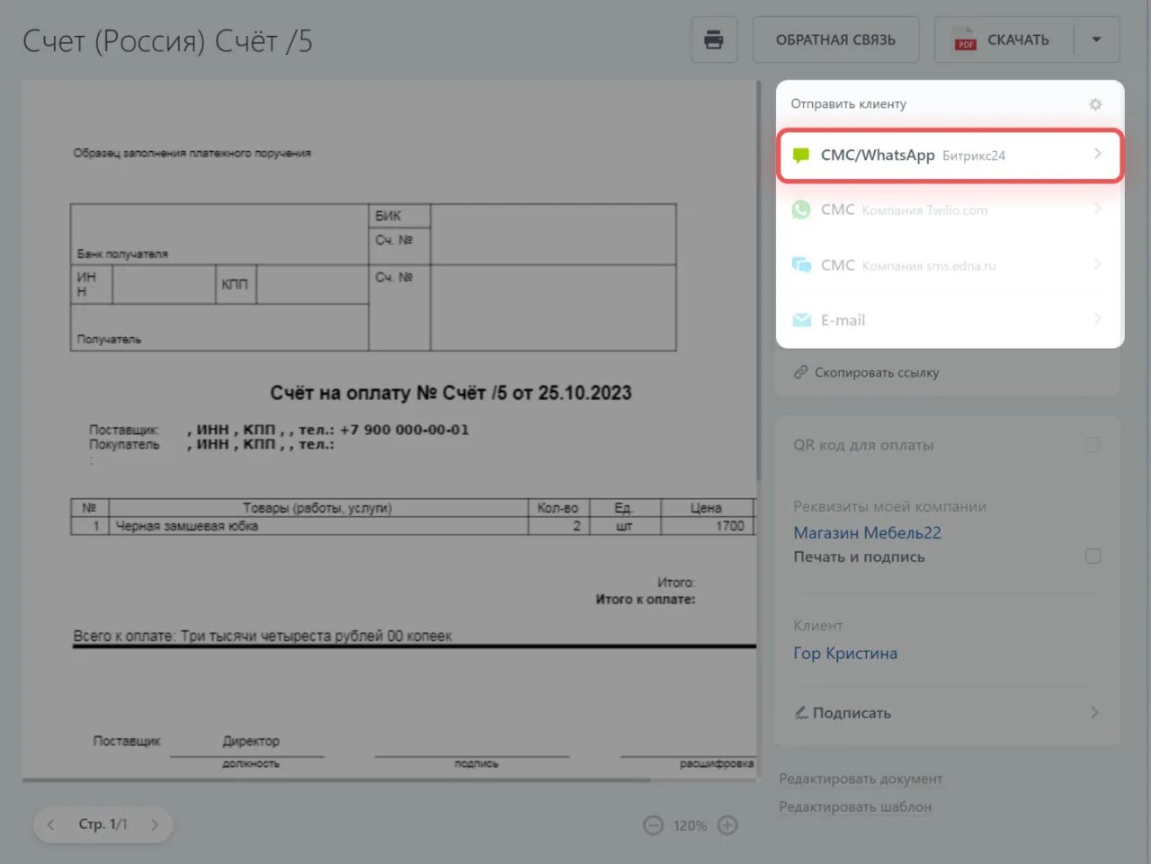1151x864 pixels.
Task: Click the invoice title Счёт на оплату
Action: tap(451, 393)
